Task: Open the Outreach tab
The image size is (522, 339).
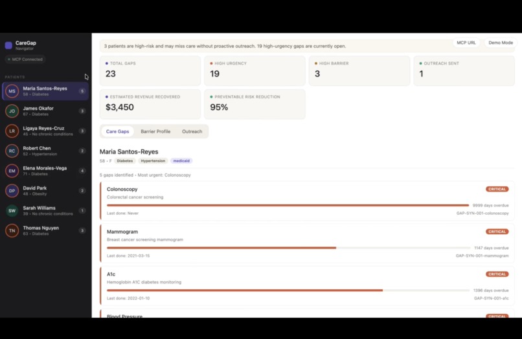Action: pyautogui.click(x=192, y=131)
